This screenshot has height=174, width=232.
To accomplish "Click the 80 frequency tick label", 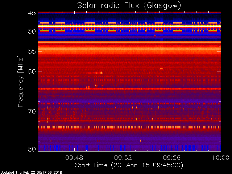I will pos(32,149).
